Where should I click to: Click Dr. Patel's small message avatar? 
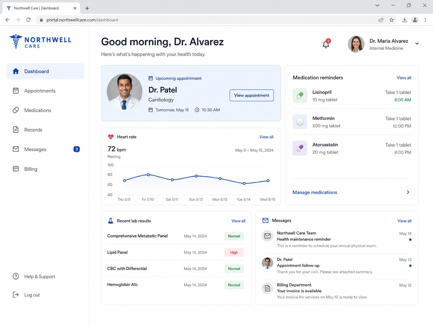pos(267,263)
